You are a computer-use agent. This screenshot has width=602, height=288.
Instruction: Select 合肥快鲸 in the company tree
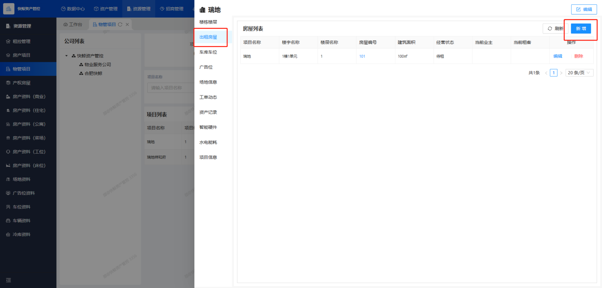point(93,73)
